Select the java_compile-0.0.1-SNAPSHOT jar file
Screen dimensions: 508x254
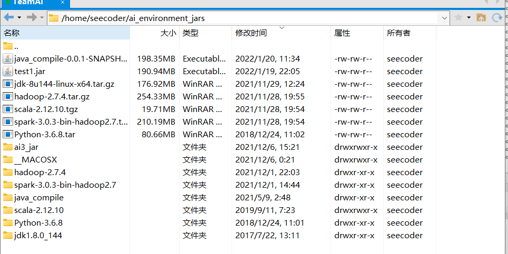point(65,58)
